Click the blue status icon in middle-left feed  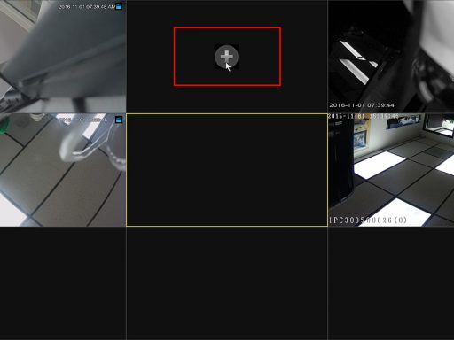[x=119, y=120]
